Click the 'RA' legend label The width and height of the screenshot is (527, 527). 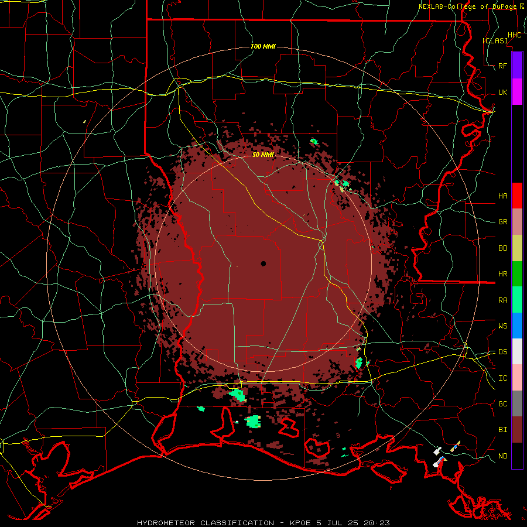click(x=502, y=300)
